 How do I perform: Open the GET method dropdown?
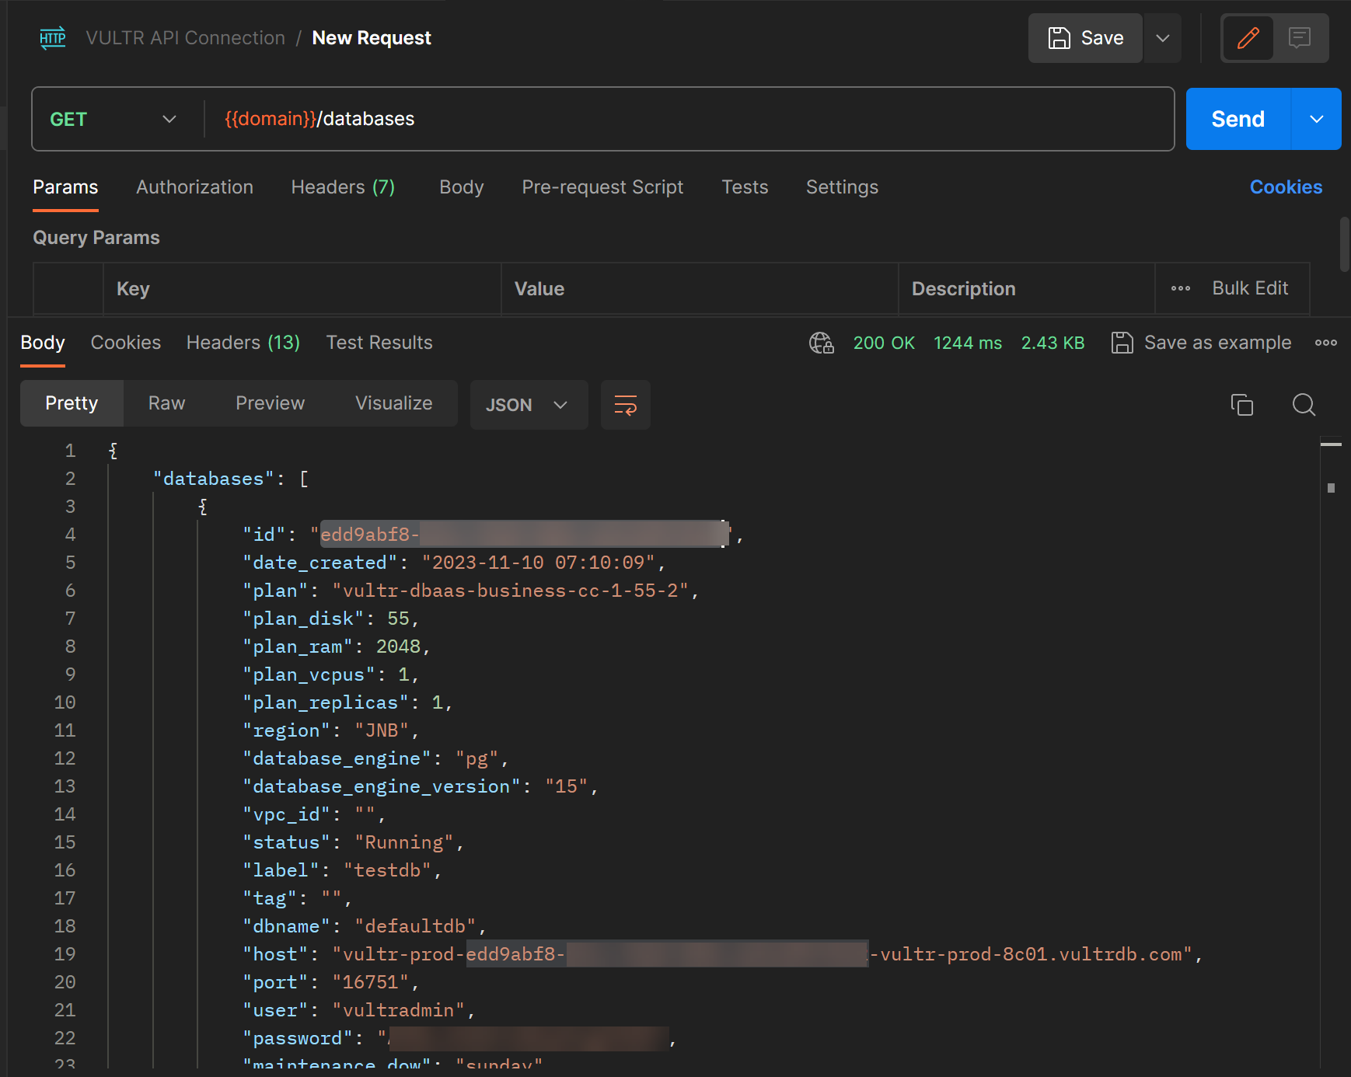pos(114,119)
